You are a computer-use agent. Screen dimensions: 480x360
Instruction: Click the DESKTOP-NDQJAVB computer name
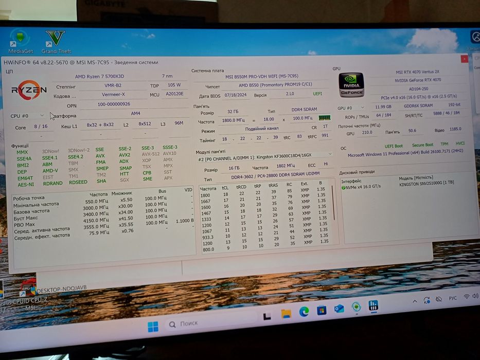coord(62,289)
